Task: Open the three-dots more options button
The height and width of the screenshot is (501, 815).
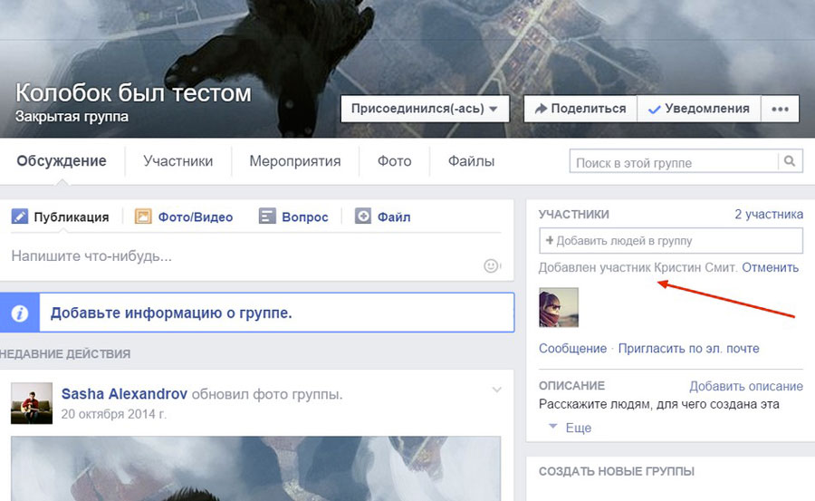Action: tap(781, 109)
